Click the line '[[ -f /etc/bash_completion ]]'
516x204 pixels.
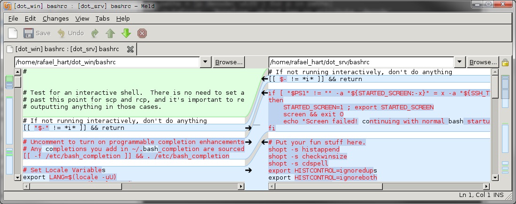click(126, 156)
